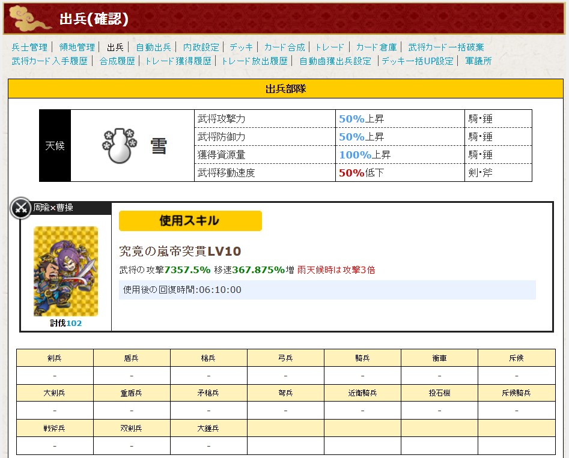Open the 兵士管理 menu link
This screenshot has height=458, width=569.
click(x=29, y=47)
